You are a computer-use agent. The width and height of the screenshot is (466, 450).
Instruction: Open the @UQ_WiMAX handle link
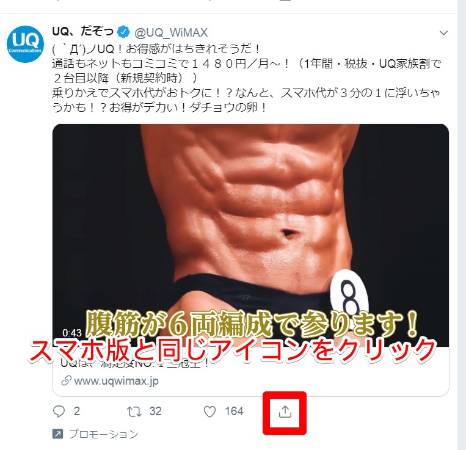coord(171,32)
